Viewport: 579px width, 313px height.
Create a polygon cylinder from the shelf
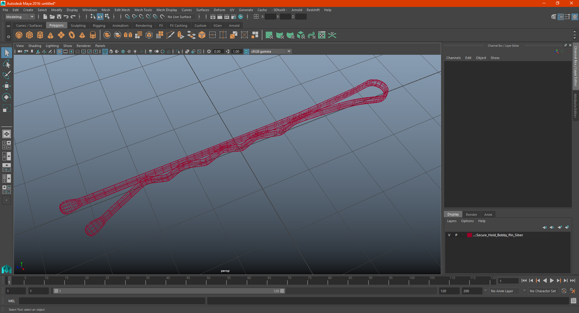tap(40, 35)
